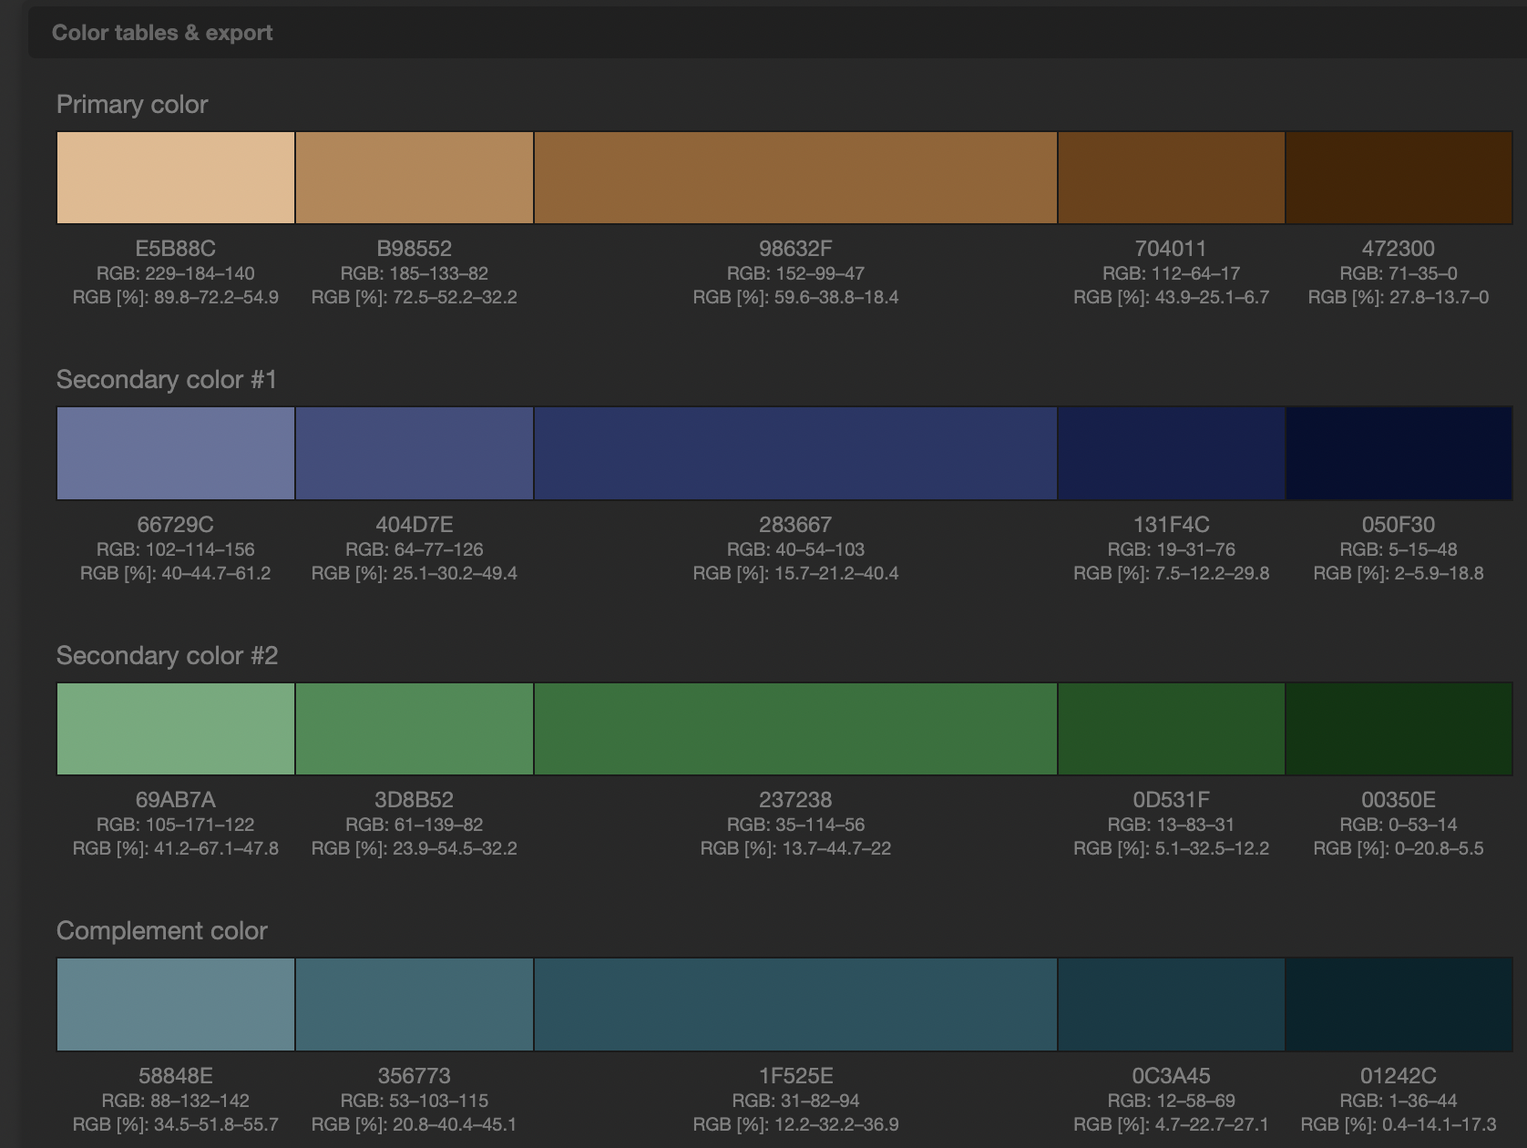This screenshot has width=1527, height=1148.
Task: Click the hex code 0D531F label
Action: pyautogui.click(x=1170, y=799)
